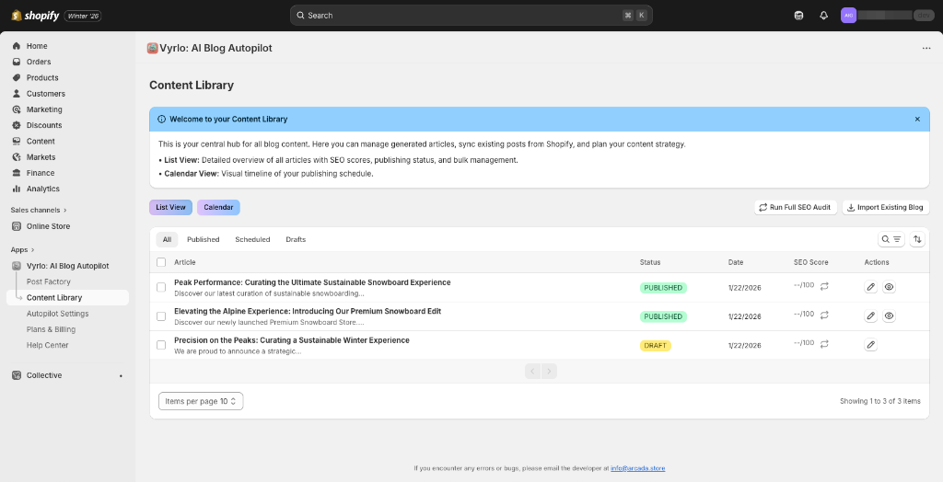Expand the Sales channels section

coord(39,210)
